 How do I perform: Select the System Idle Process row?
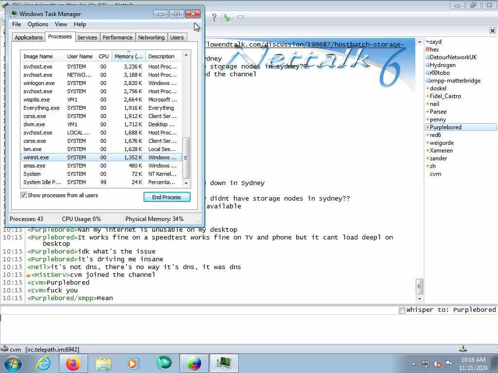click(101, 182)
